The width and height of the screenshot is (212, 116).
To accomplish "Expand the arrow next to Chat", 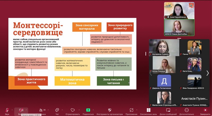I will pyautogui.click(x=62, y=110).
